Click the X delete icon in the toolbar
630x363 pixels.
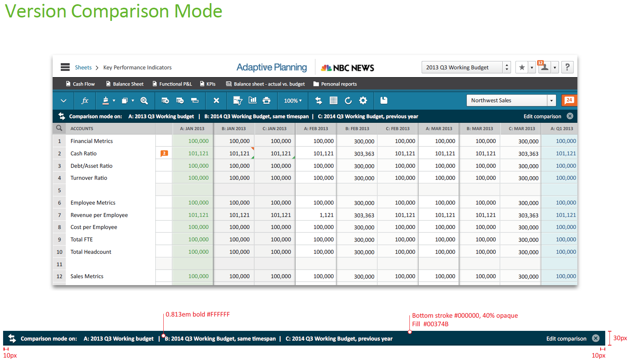216,101
